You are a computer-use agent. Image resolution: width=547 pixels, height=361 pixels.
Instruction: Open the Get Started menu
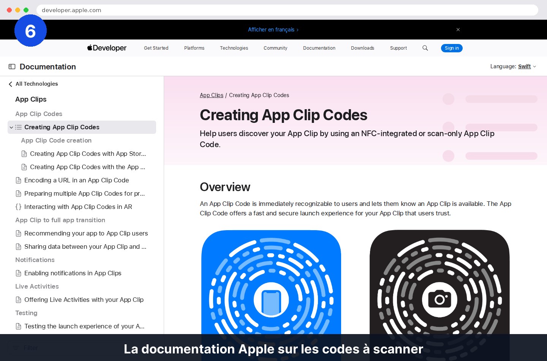click(156, 48)
